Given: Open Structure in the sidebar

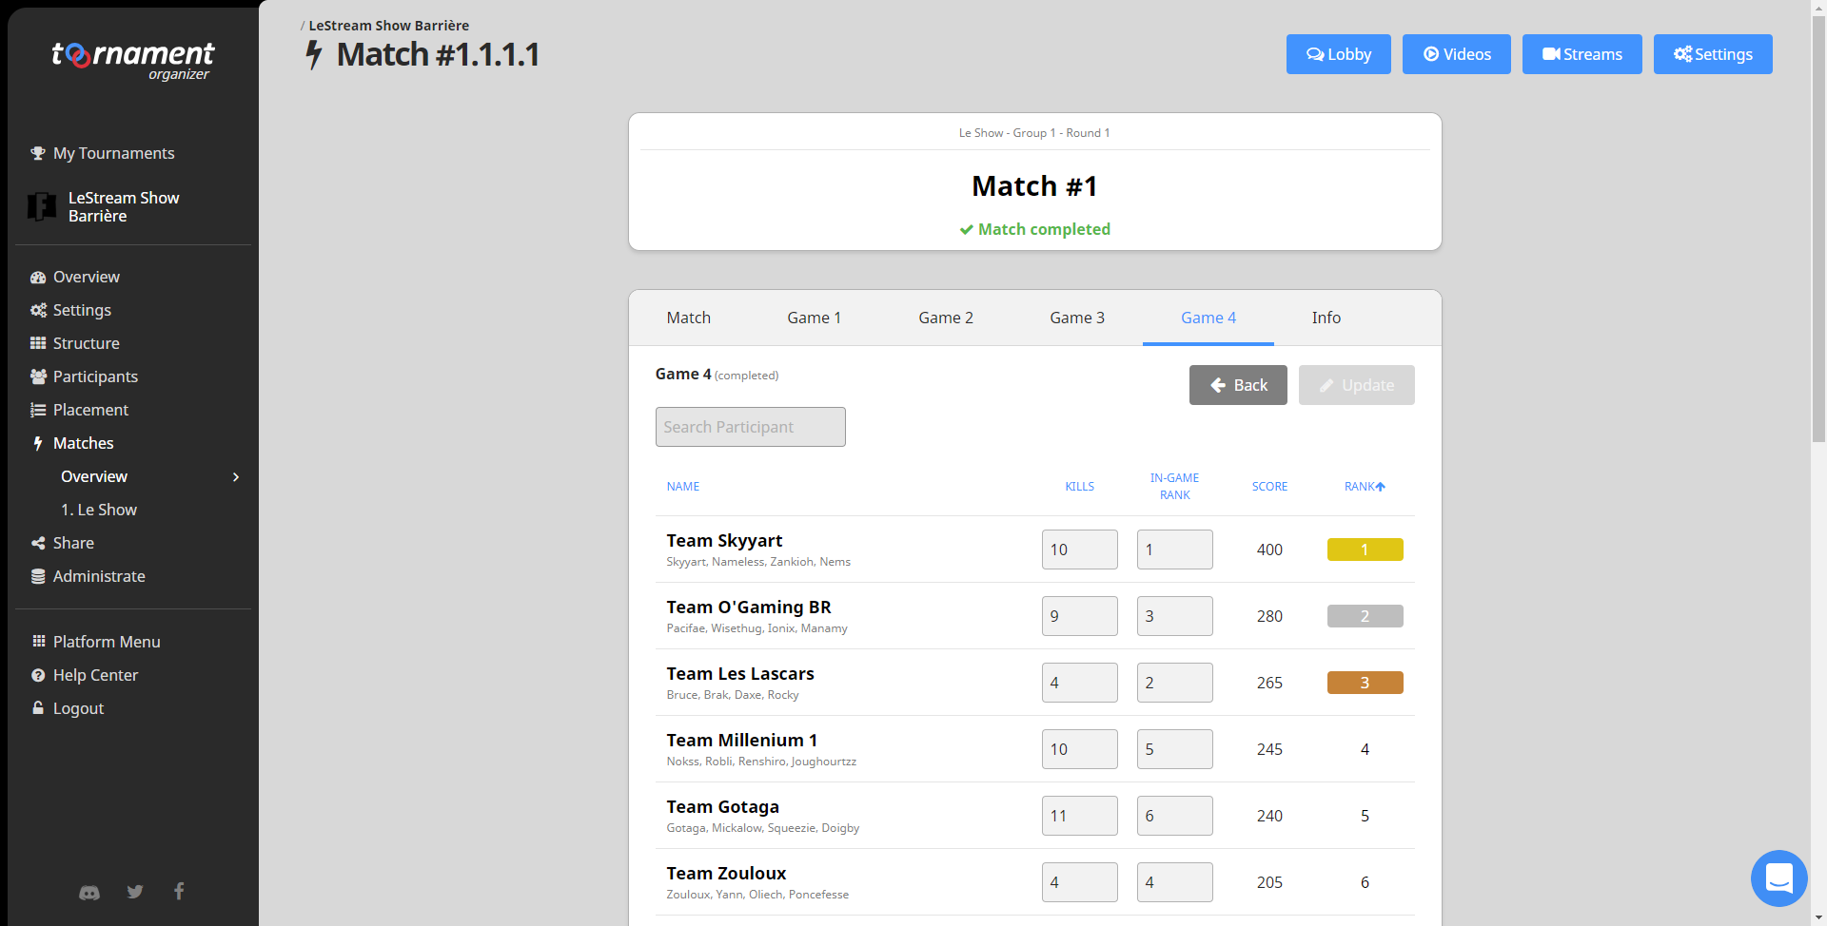Looking at the screenshot, I should [x=87, y=343].
